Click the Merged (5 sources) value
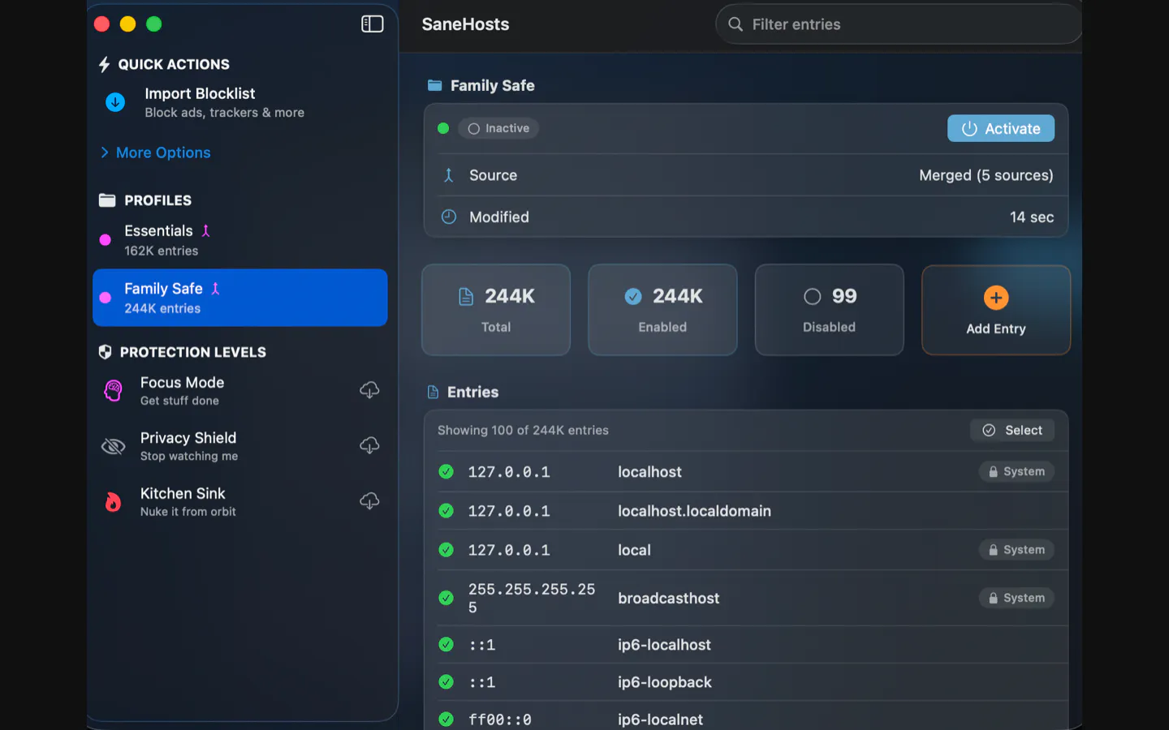The height and width of the screenshot is (730, 1169). (x=986, y=175)
